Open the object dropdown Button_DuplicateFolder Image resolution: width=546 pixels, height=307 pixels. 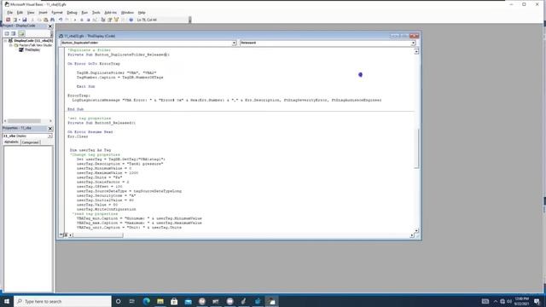coord(235,43)
